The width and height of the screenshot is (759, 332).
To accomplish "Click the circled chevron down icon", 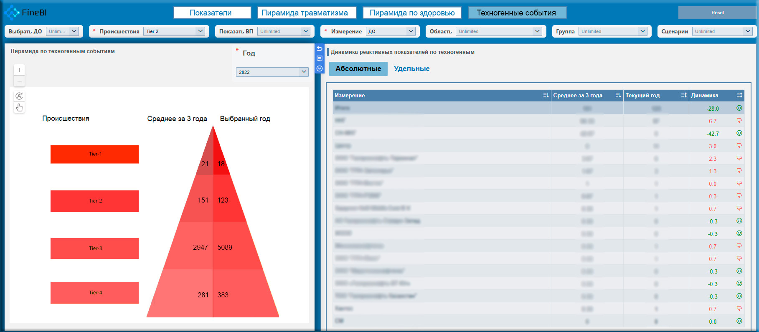I will pyautogui.click(x=320, y=68).
